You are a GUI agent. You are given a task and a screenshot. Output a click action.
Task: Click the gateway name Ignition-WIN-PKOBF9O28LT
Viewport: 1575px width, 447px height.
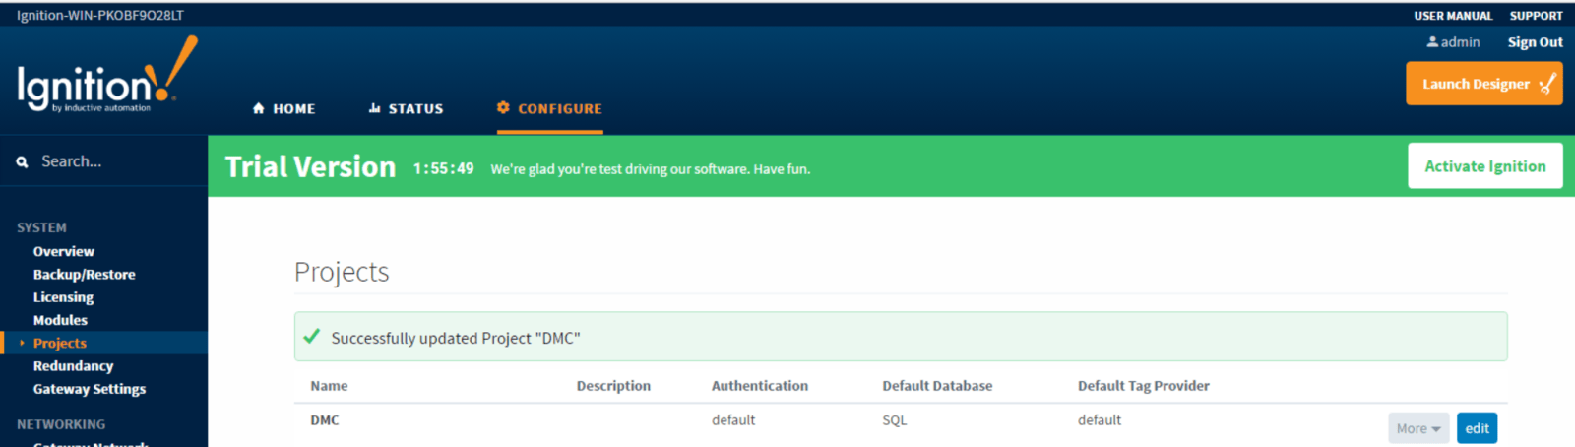pyautogui.click(x=100, y=16)
